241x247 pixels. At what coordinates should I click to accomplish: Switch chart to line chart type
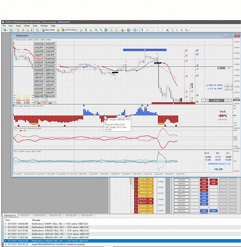coord(91,30)
